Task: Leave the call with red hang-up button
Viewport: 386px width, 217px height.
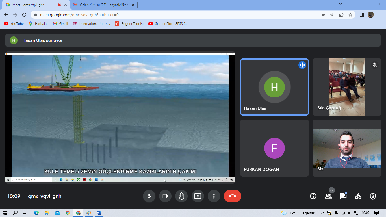Action: coord(232,196)
